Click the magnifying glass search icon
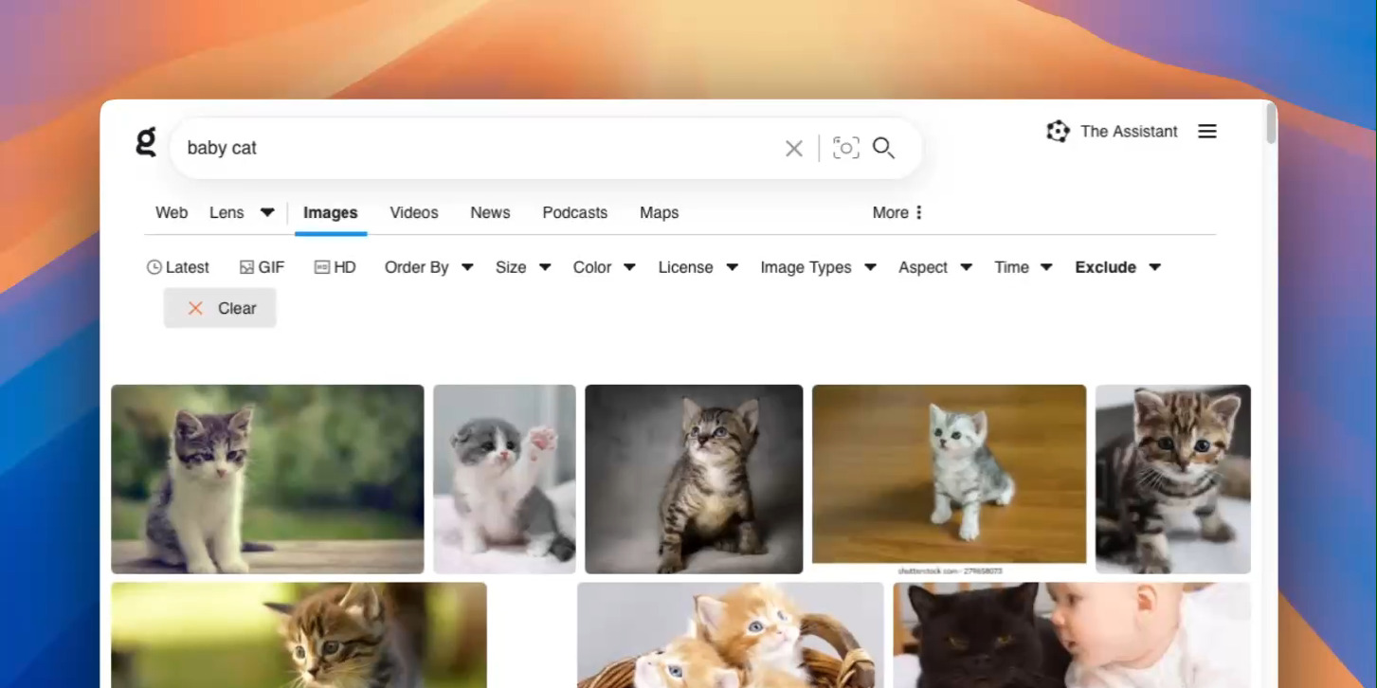The image size is (1377, 688). click(x=883, y=148)
